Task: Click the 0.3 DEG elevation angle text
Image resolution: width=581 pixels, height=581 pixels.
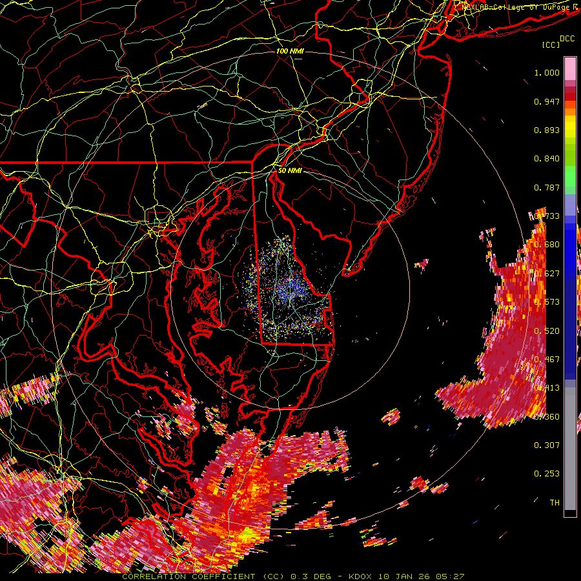Action: [x=311, y=576]
